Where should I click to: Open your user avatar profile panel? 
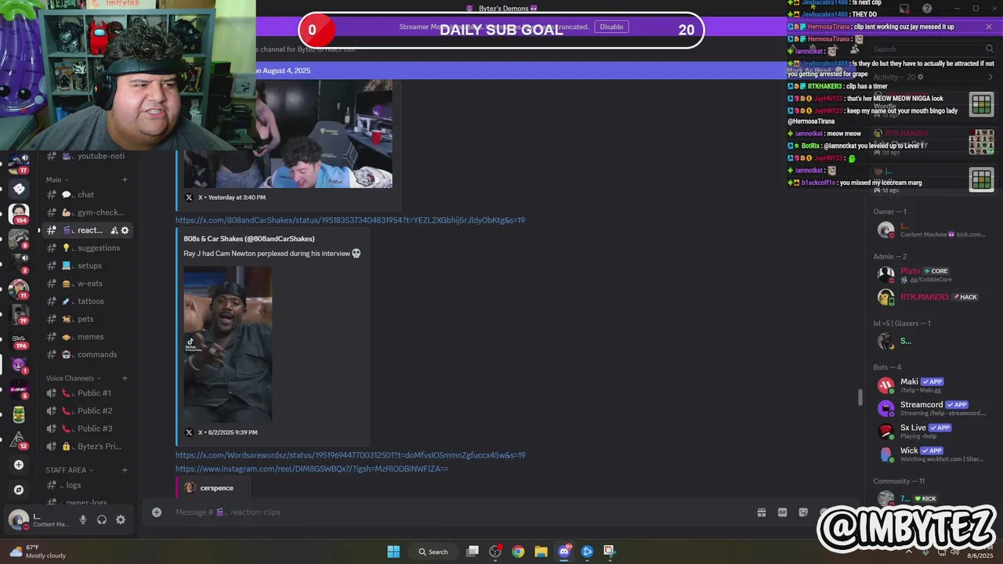pyautogui.click(x=18, y=519)
